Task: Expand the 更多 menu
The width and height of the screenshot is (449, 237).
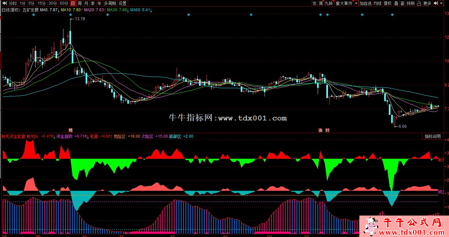Action: (427, 3)
